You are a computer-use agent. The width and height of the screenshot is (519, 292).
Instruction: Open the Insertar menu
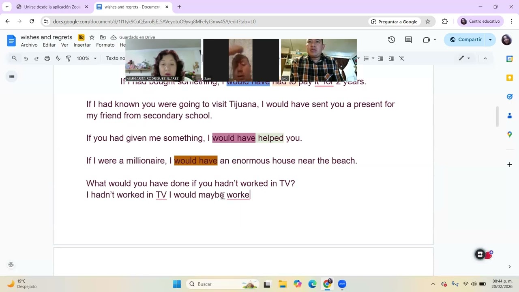pyautogui.click(x=82, y=45)
